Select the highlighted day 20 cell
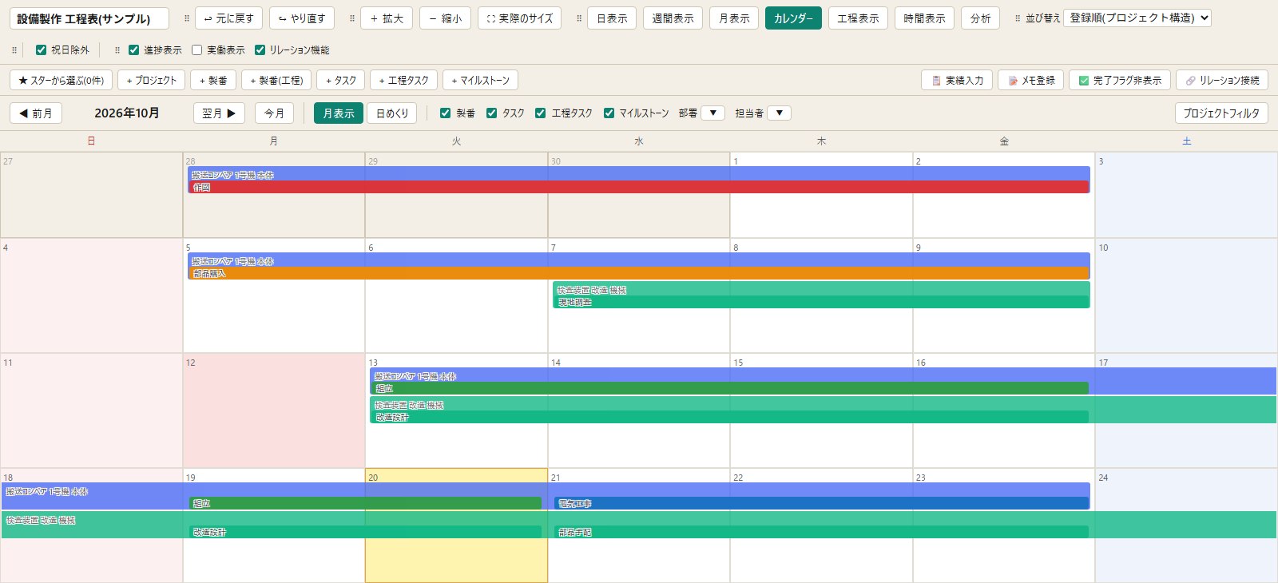1278x583 pixels. pyautogui.click(x=456, y=525)
